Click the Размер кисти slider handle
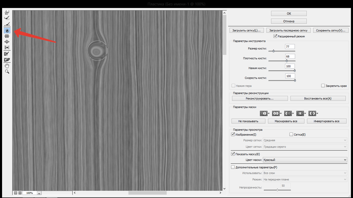This screenshot has width=353, height=198. tap(273, 51)
